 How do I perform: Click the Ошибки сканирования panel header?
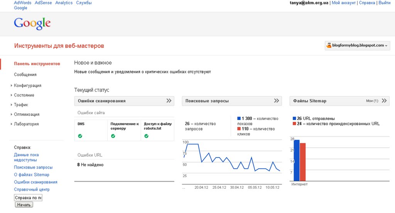tap(124, 101)
